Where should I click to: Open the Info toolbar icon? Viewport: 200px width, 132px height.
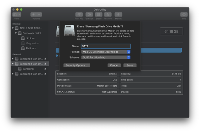point(184,15)
